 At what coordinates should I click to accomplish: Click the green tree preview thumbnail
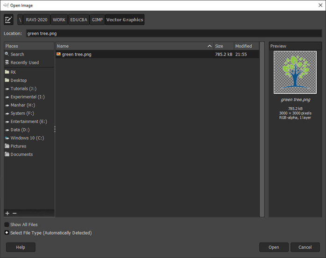click(295, 72)
